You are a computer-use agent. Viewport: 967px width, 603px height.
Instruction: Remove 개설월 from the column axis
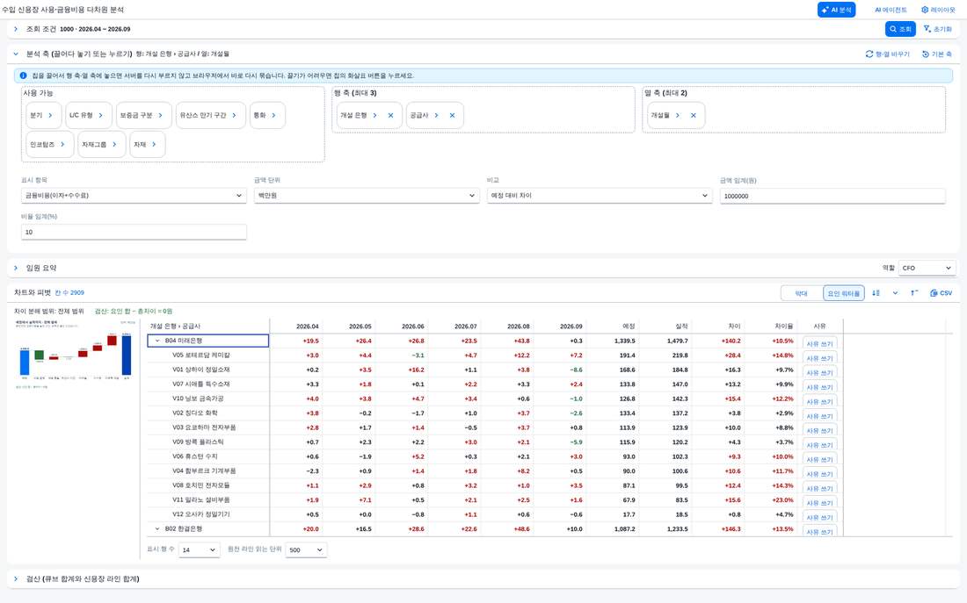(x=694, y=115)
